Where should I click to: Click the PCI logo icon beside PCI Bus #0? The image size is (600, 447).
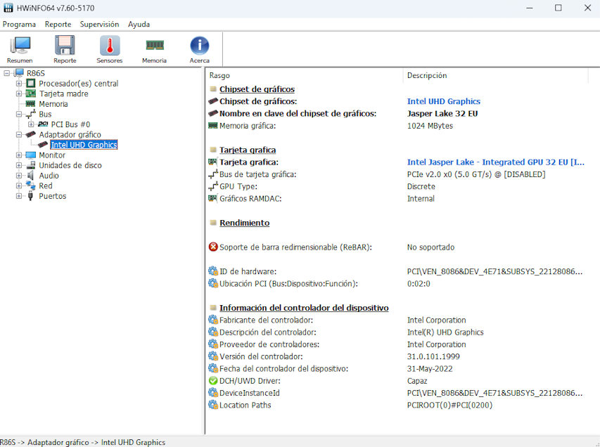pos(43,124)
